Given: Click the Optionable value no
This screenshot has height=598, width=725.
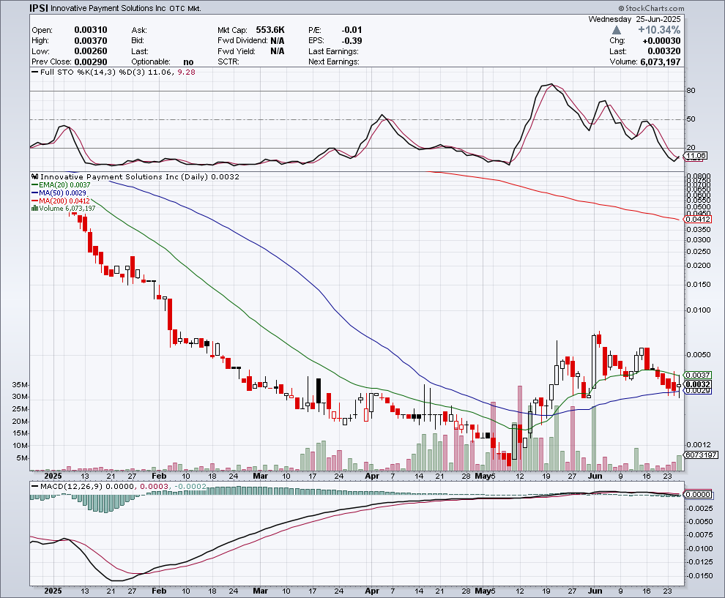Looking at the screenshot, I should tap(188, 62).
